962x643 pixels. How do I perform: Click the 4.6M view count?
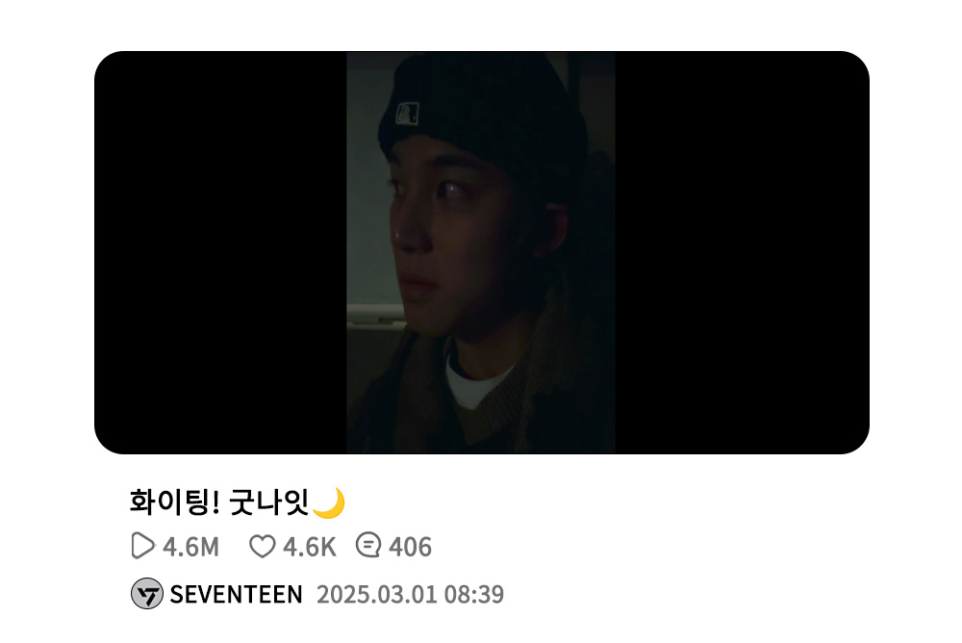[x=190, y=547]
